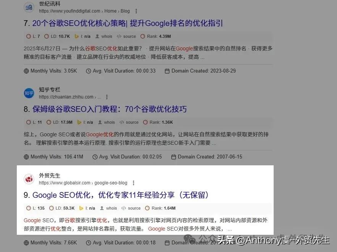
Task: Open the Blog breadcrumb link under 世纪讯科
Action: [125, 11]
